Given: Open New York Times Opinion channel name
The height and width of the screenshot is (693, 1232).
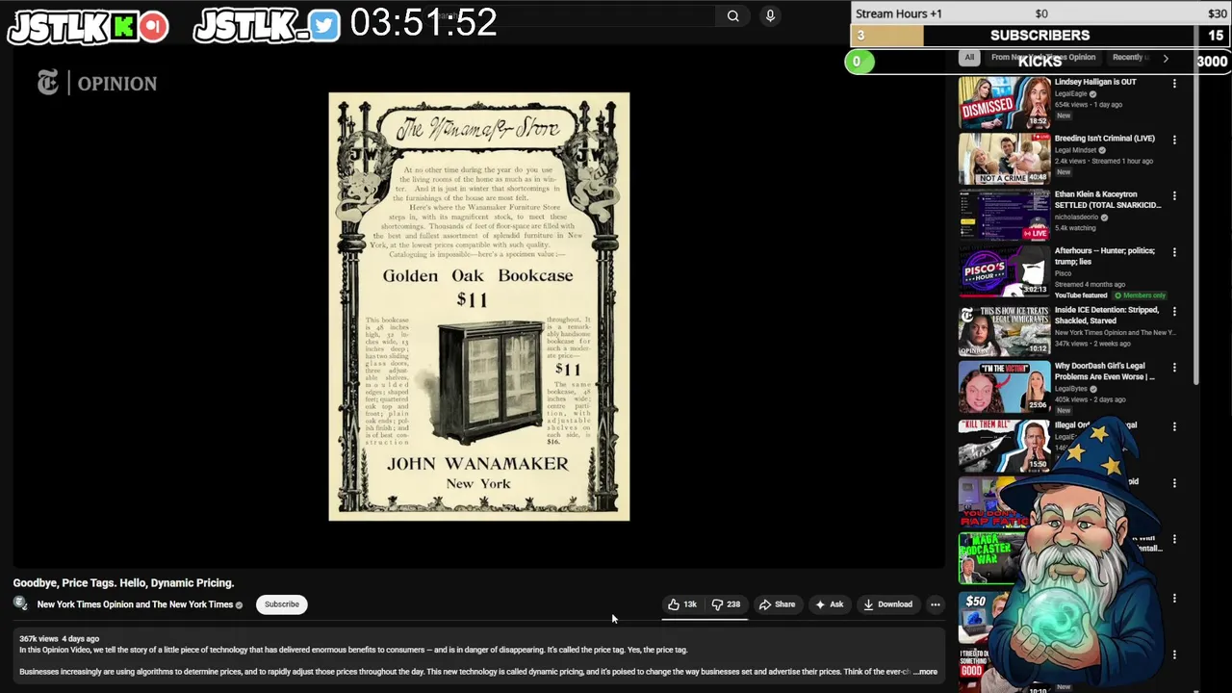Looking at the screenshot, I should pyautogui.click(x=135, y=604).
